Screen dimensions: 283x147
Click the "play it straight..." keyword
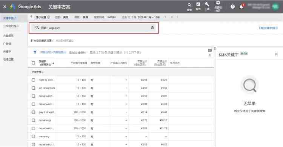click(47, 112)
